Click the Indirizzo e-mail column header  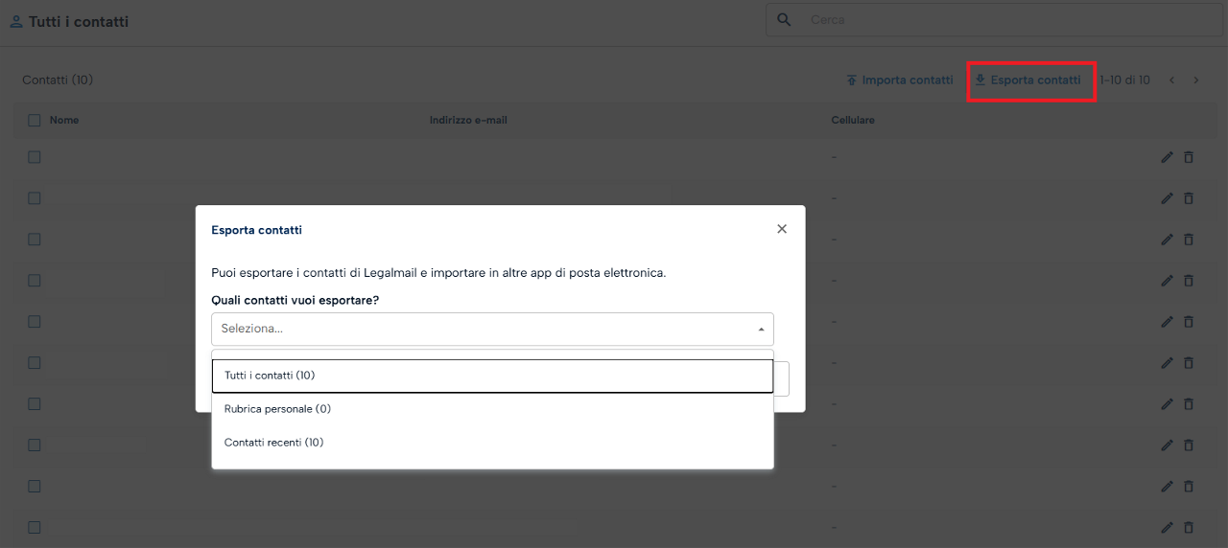tap(468, 121)
